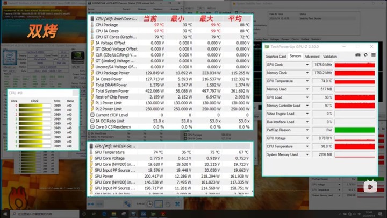This screenshot has height=218, width=387.
Task: Click the HWiNFO network sharing toolbar icon
Action: (x=127, y=204)
